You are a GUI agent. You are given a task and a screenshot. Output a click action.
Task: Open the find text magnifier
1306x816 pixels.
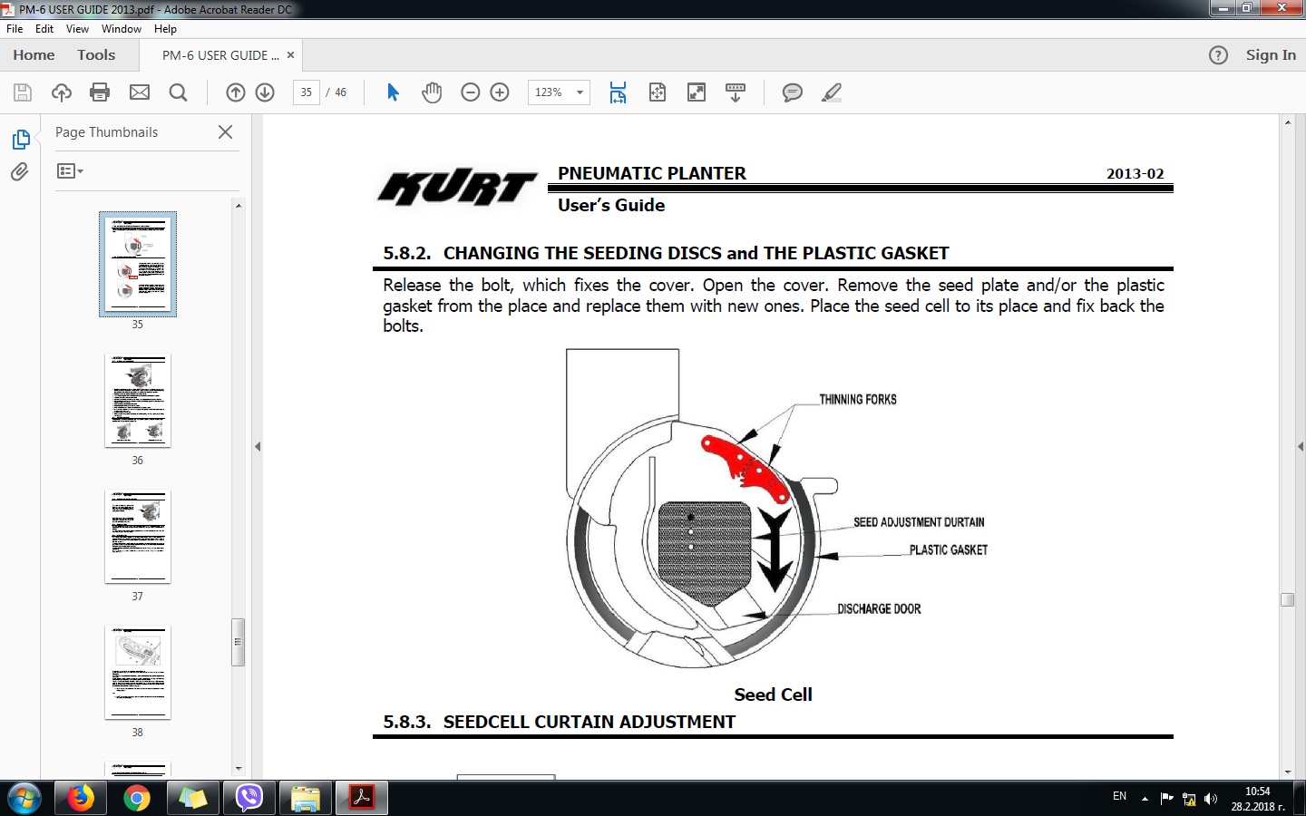point(179,92)
